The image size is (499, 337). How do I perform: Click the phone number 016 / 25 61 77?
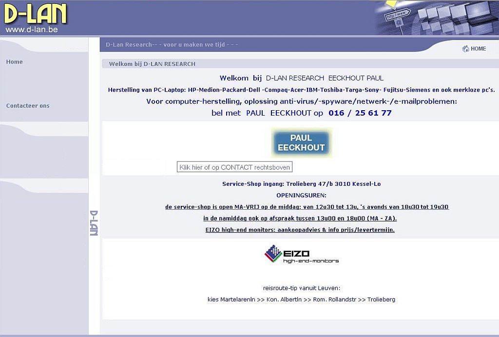pos(360,113)
